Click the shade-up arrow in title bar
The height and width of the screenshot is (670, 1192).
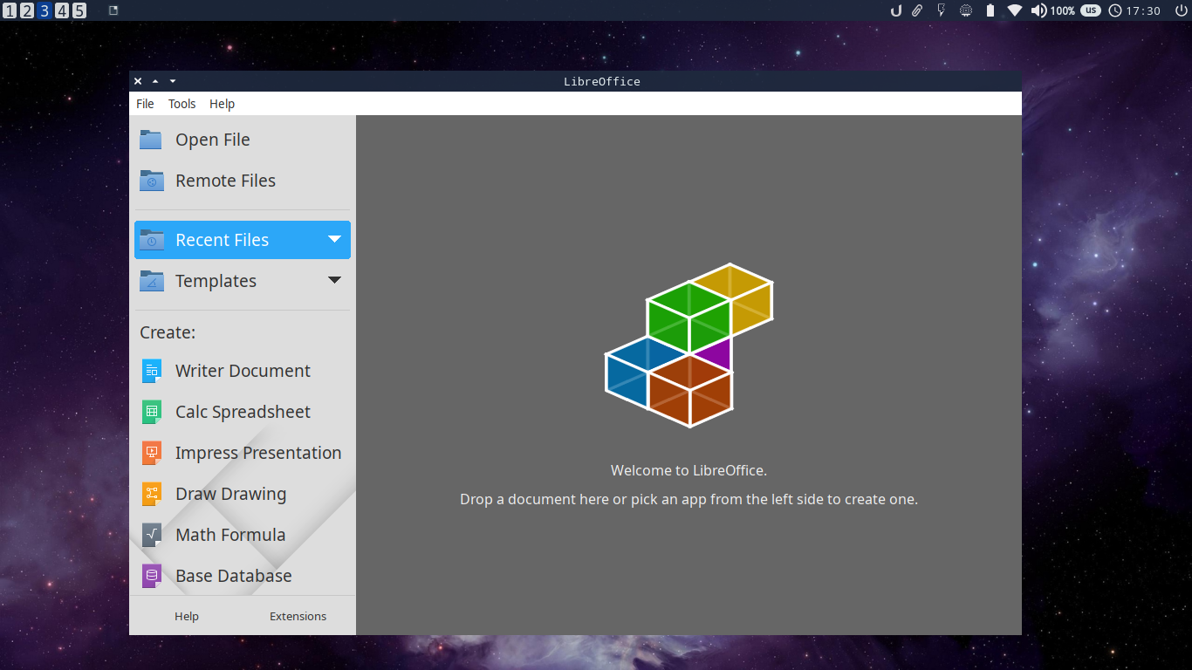point(155,81)
